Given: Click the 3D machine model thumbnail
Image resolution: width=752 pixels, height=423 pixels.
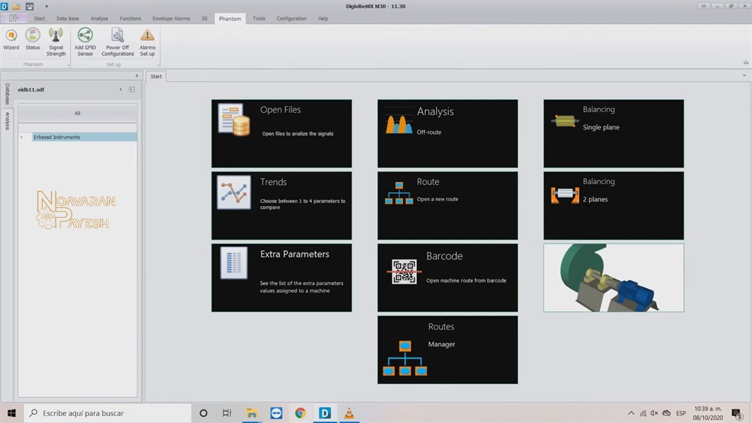Looking at the screenshot, I should click(x=613, y=277).
